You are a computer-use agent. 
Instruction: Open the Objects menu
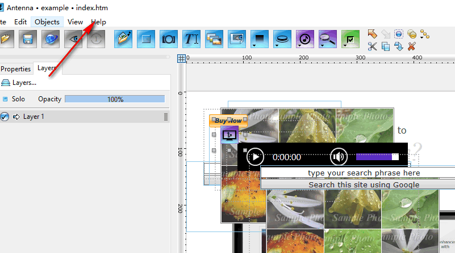click(x=47, y=22)
